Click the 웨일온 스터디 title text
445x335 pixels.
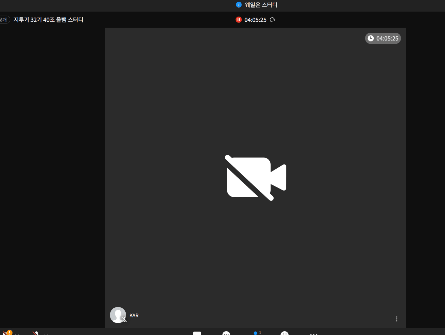[261, 5]
